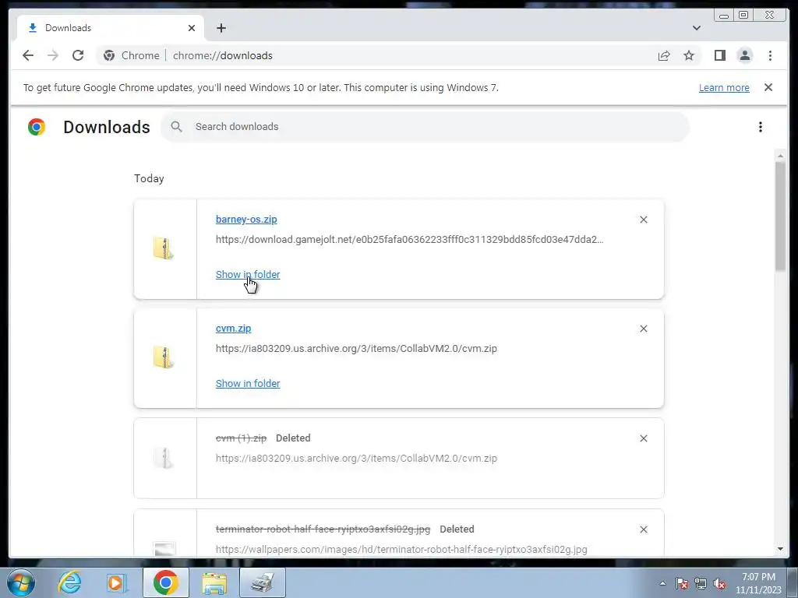Image resolution: width=798 pixels, height=598 pixels.
Task: Open the profile avatar menu
Action: pyautogui.click(x=744, y=55)
